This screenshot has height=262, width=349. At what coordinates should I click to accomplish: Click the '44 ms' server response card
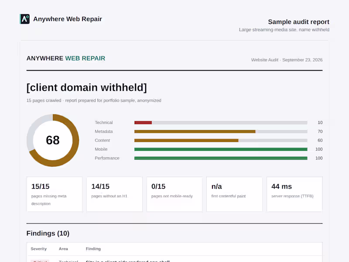(x=294, y=194)
